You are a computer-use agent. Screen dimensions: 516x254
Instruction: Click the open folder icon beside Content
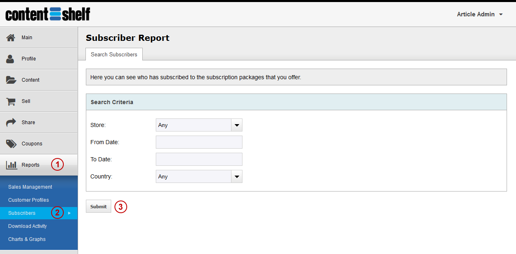(11, 80)
